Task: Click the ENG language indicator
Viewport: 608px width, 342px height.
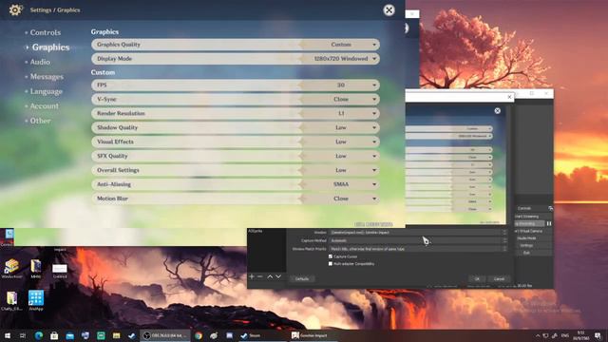Action: click(x=565, y=335)
